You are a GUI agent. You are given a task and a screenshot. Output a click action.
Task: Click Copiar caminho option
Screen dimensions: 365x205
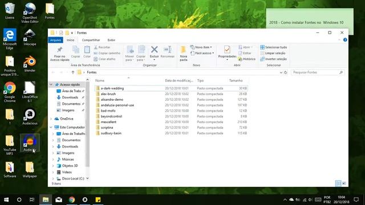[107, 53]
